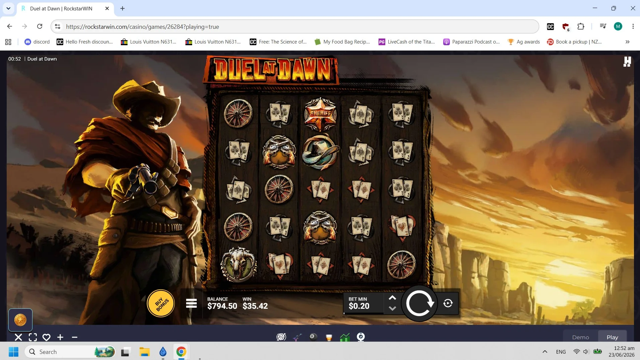Open the Chrome three-dot menu

[633, 26]
